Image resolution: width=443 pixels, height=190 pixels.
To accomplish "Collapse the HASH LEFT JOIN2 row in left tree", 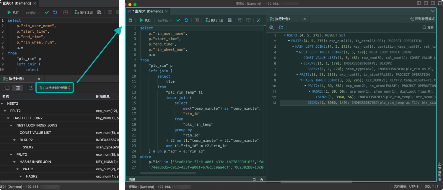I will pyautogui.click(x=8, y=118).
